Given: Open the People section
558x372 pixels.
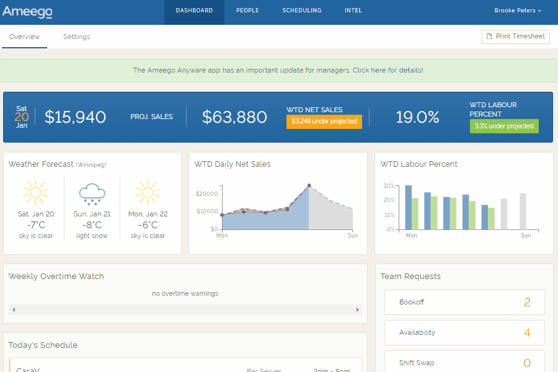Looking at the screenshot, I should tap(247, 10).
